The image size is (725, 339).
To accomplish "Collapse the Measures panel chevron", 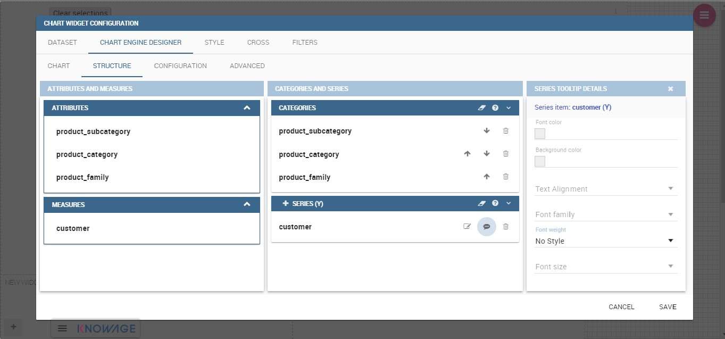I will click(x=247, y=204).
